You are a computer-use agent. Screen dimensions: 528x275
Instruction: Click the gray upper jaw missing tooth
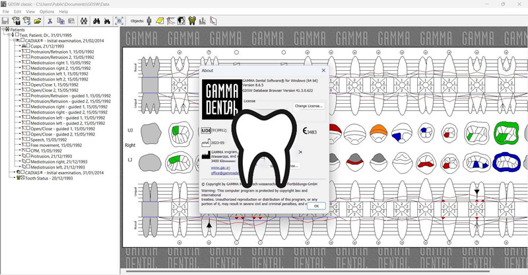(x=150, y=134)
